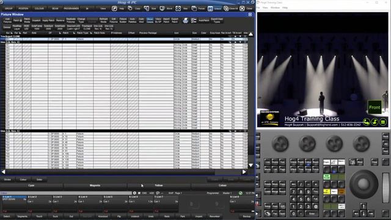Click the fourth encoder wheel on the console
This screenshot has width=391, height=220.
(361, 144)
